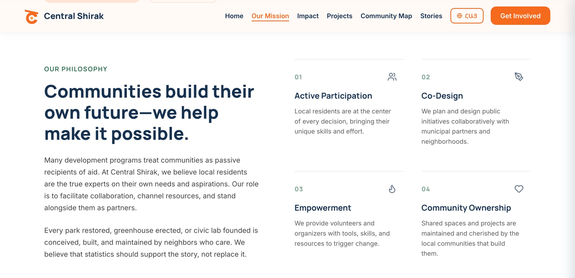The image size is (575, 278).
Task: Visit the Stories page
Action: 431,16
